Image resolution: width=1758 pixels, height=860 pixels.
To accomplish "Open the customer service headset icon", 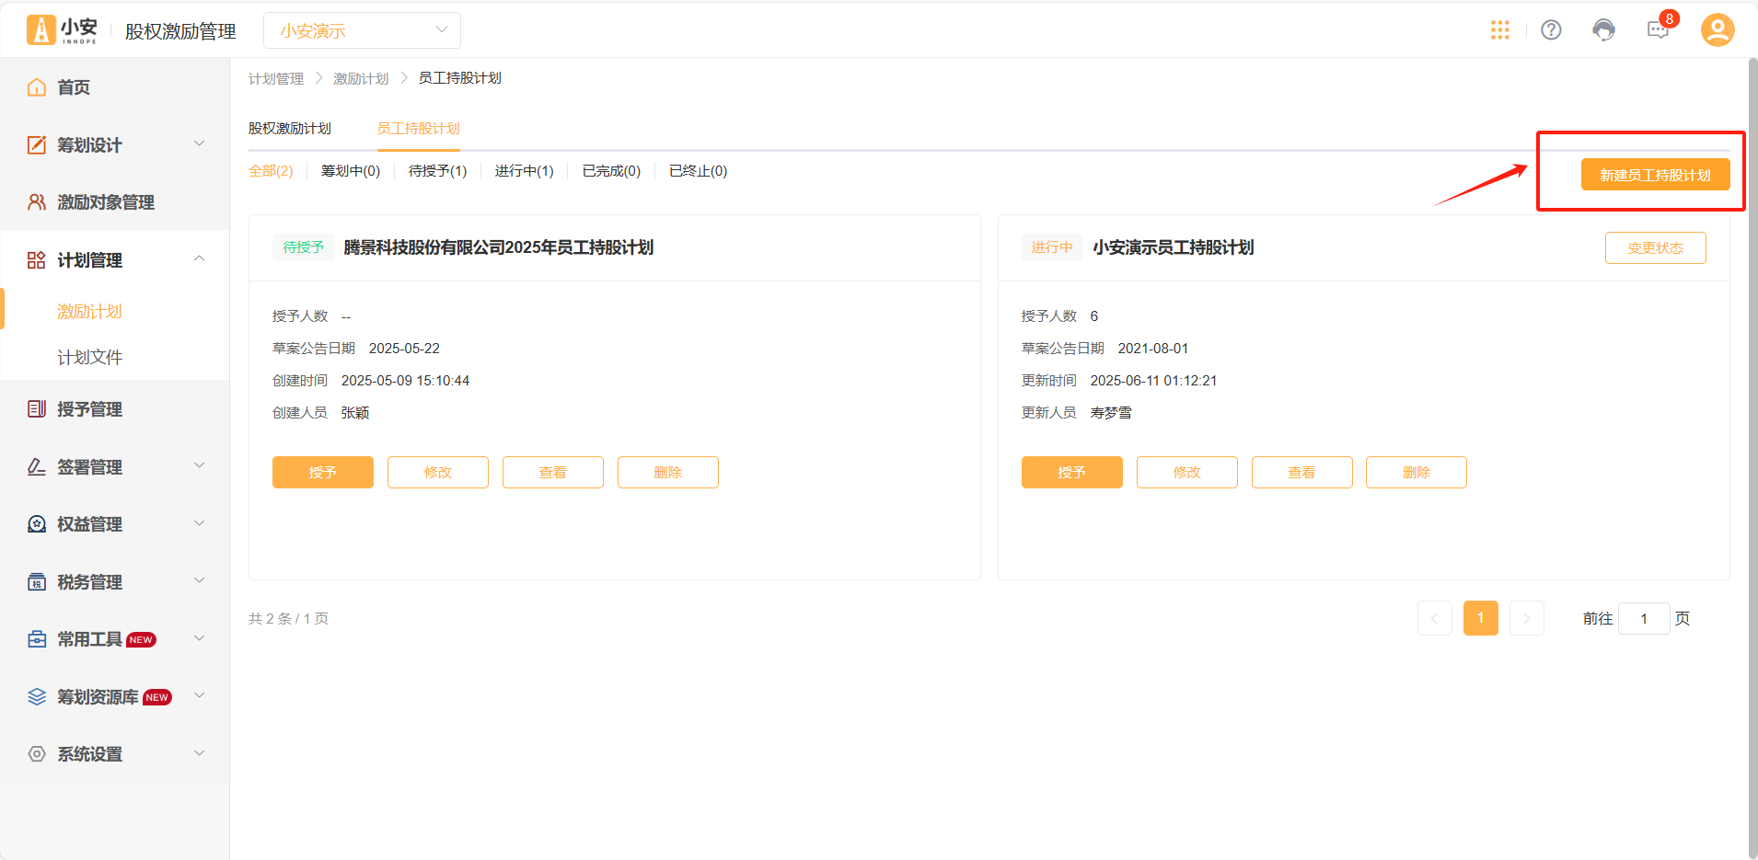I will 1603,30.
